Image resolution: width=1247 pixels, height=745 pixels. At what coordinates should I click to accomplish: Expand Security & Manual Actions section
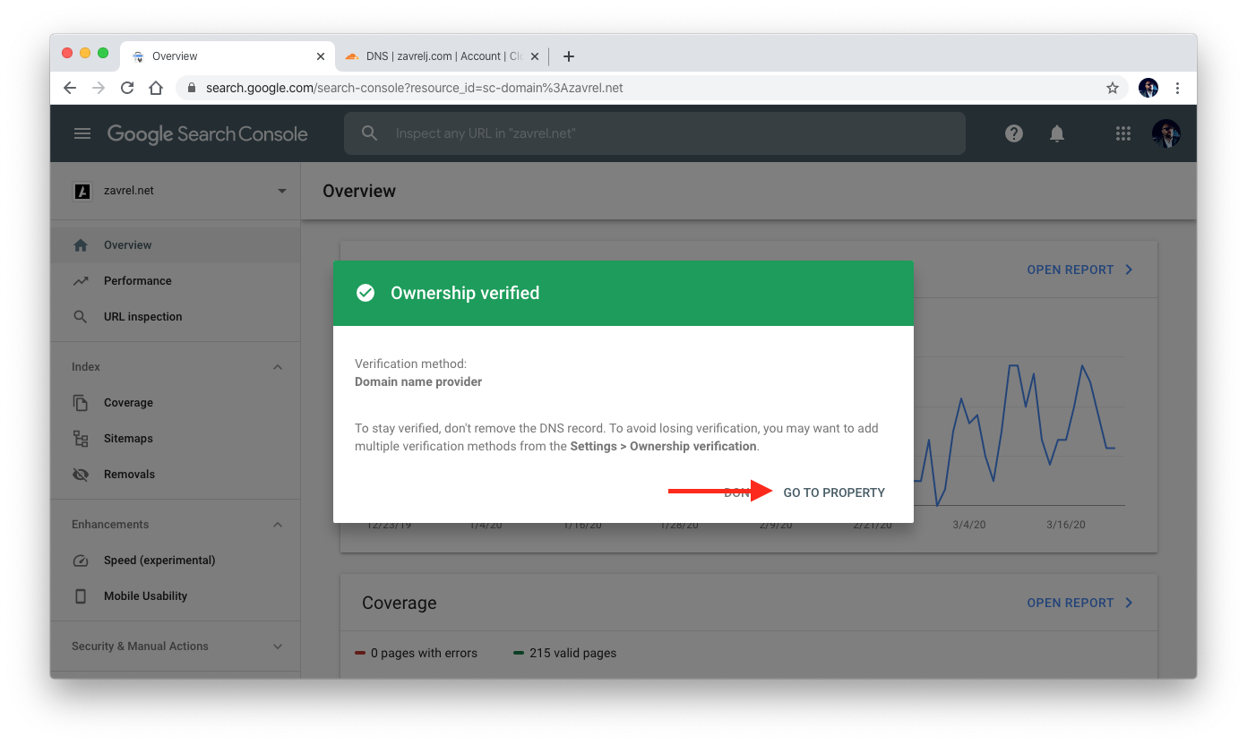click(278, 647)
